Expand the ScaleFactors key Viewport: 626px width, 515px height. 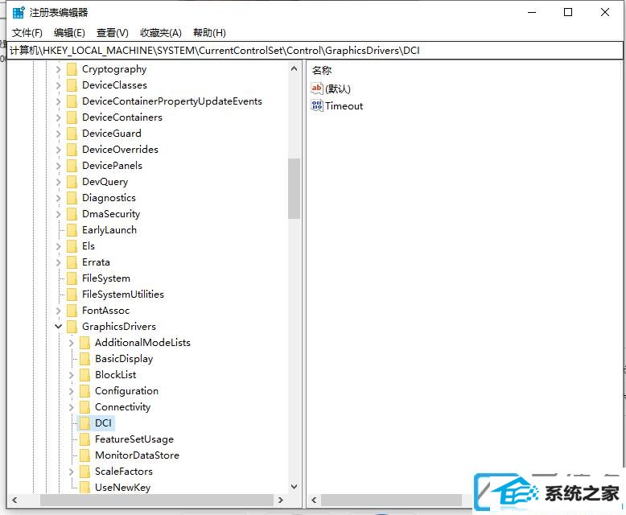coord(71,472)
